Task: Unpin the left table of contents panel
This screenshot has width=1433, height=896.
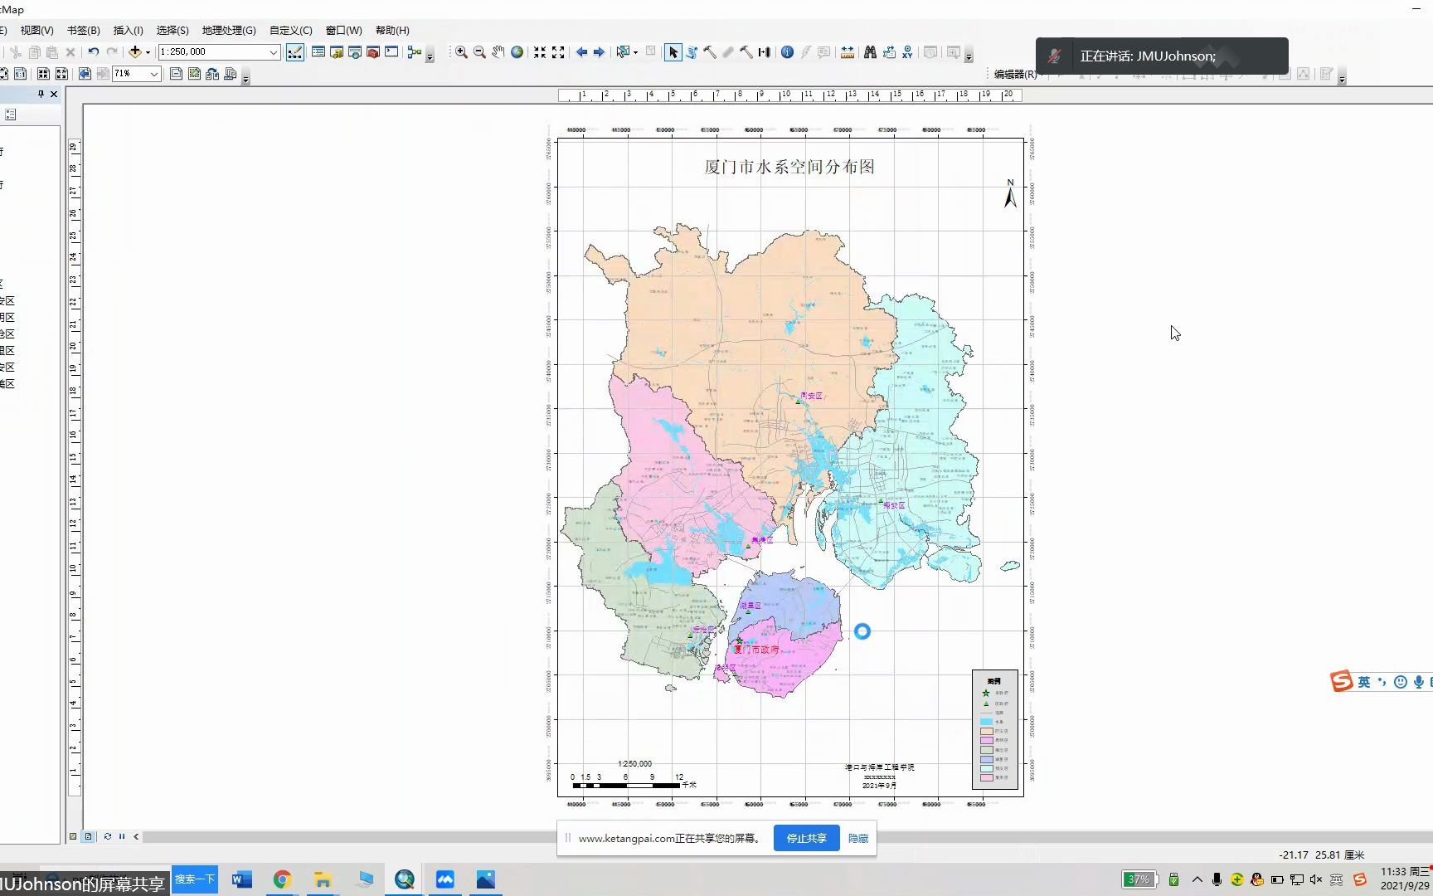Action: [x=40, y=94]
